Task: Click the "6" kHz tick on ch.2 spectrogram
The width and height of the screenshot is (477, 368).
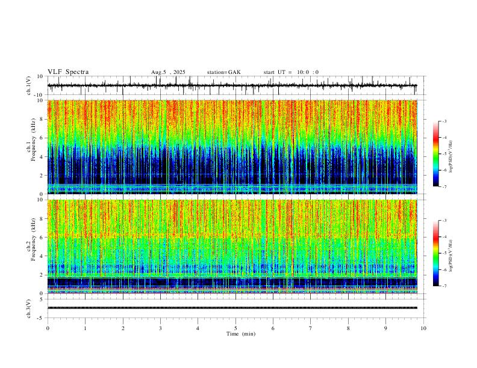Action: click(42, 238)
